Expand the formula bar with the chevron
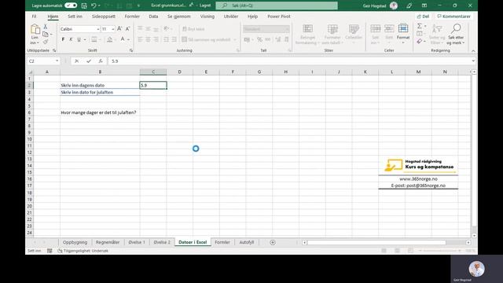This screenshot has width=503, height=283. [x=473, y=61]
